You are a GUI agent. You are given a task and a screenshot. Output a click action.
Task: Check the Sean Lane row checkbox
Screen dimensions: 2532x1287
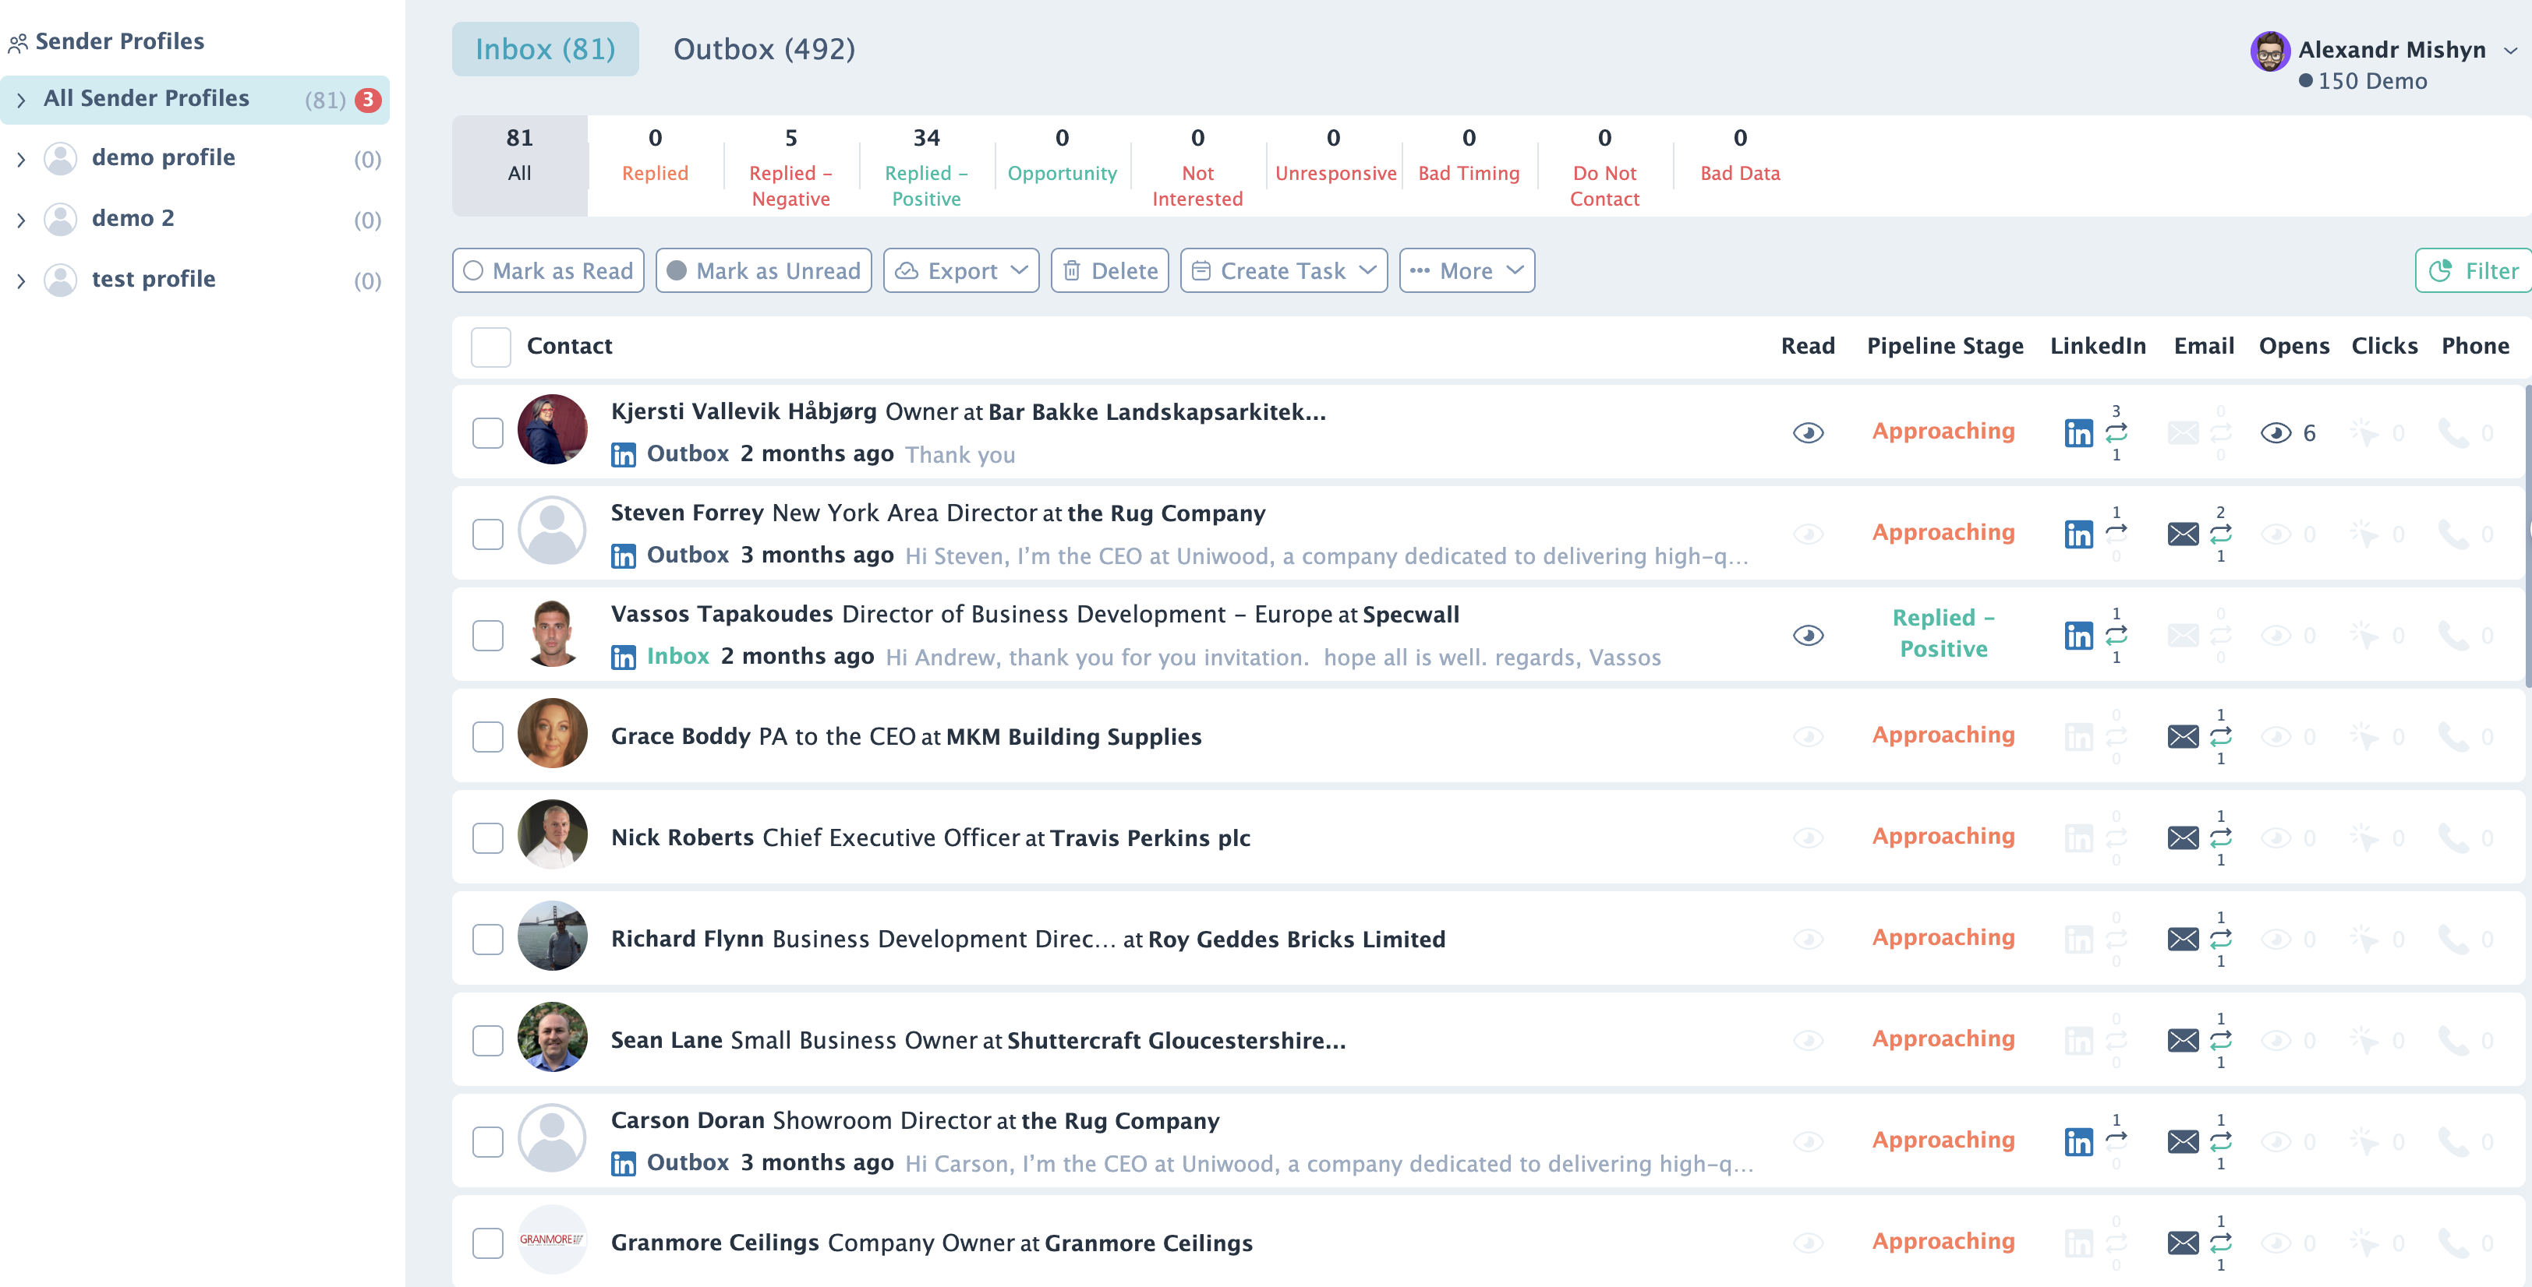point(487,1040)
